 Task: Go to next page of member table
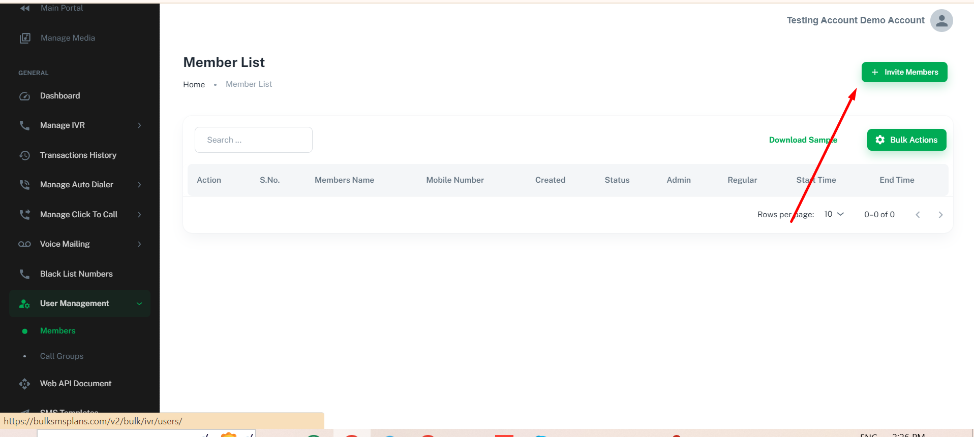click(x=940, y=215)
